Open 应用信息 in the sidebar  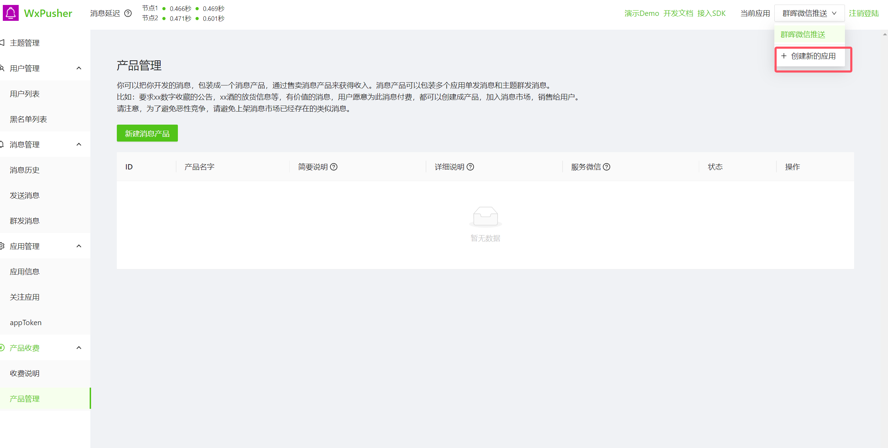pyautogui.click(x=45, y=271)
